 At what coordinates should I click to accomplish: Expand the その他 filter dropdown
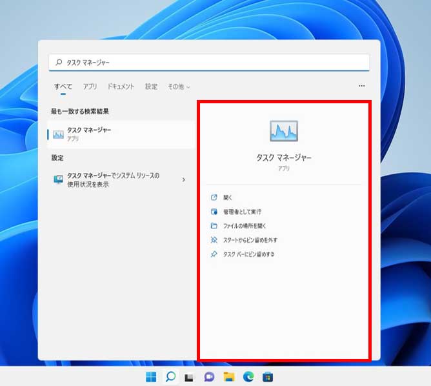179,86
